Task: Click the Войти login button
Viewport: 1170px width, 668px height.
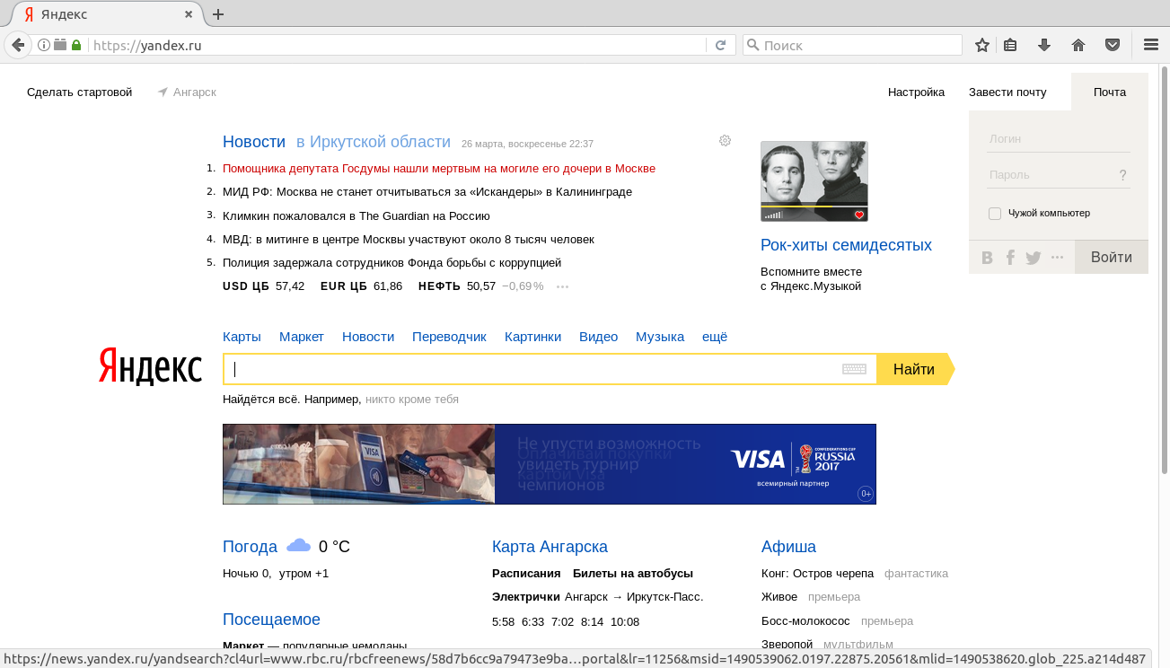Action: (1112, 258)
